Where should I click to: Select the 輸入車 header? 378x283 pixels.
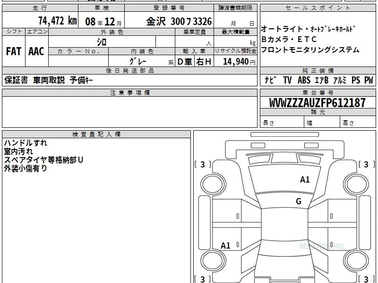click(x=194, y=51)
